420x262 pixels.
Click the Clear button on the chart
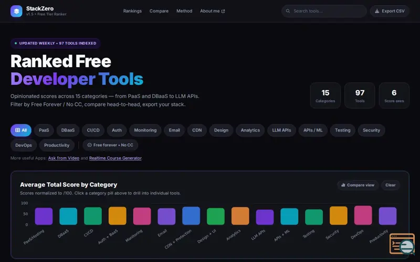pyautogui.click(x=390, y=185)
